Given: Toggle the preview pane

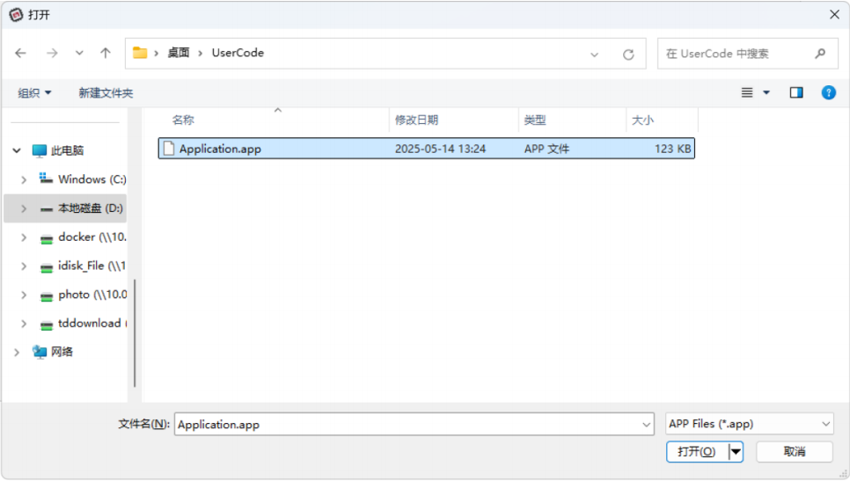Looking at the screenshot, I should (796, 92).
